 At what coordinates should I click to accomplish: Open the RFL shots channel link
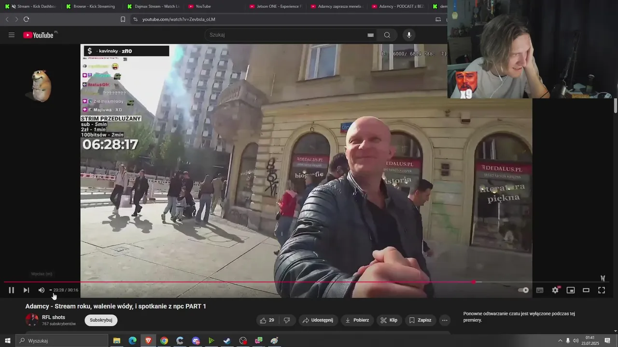pyautogui.click(x=54, y=317)
